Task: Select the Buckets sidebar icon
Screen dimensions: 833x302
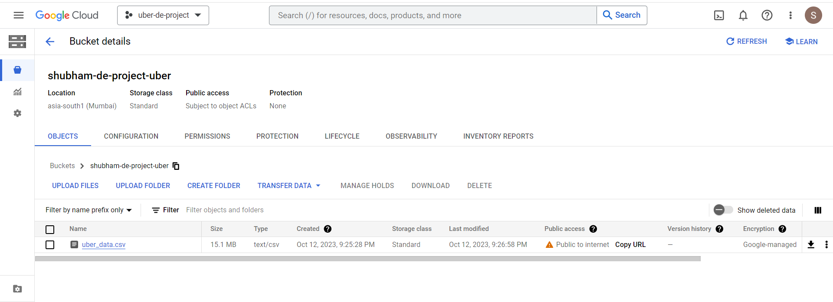Action: [x=17, y=70]
